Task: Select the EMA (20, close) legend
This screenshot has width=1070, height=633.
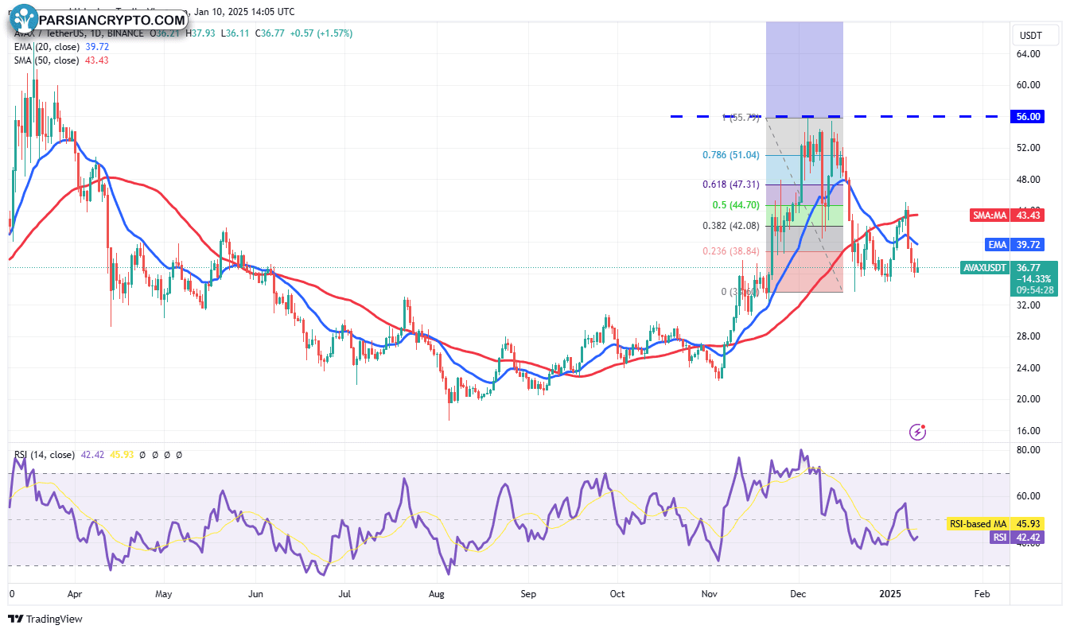Action: pos(46,47)
